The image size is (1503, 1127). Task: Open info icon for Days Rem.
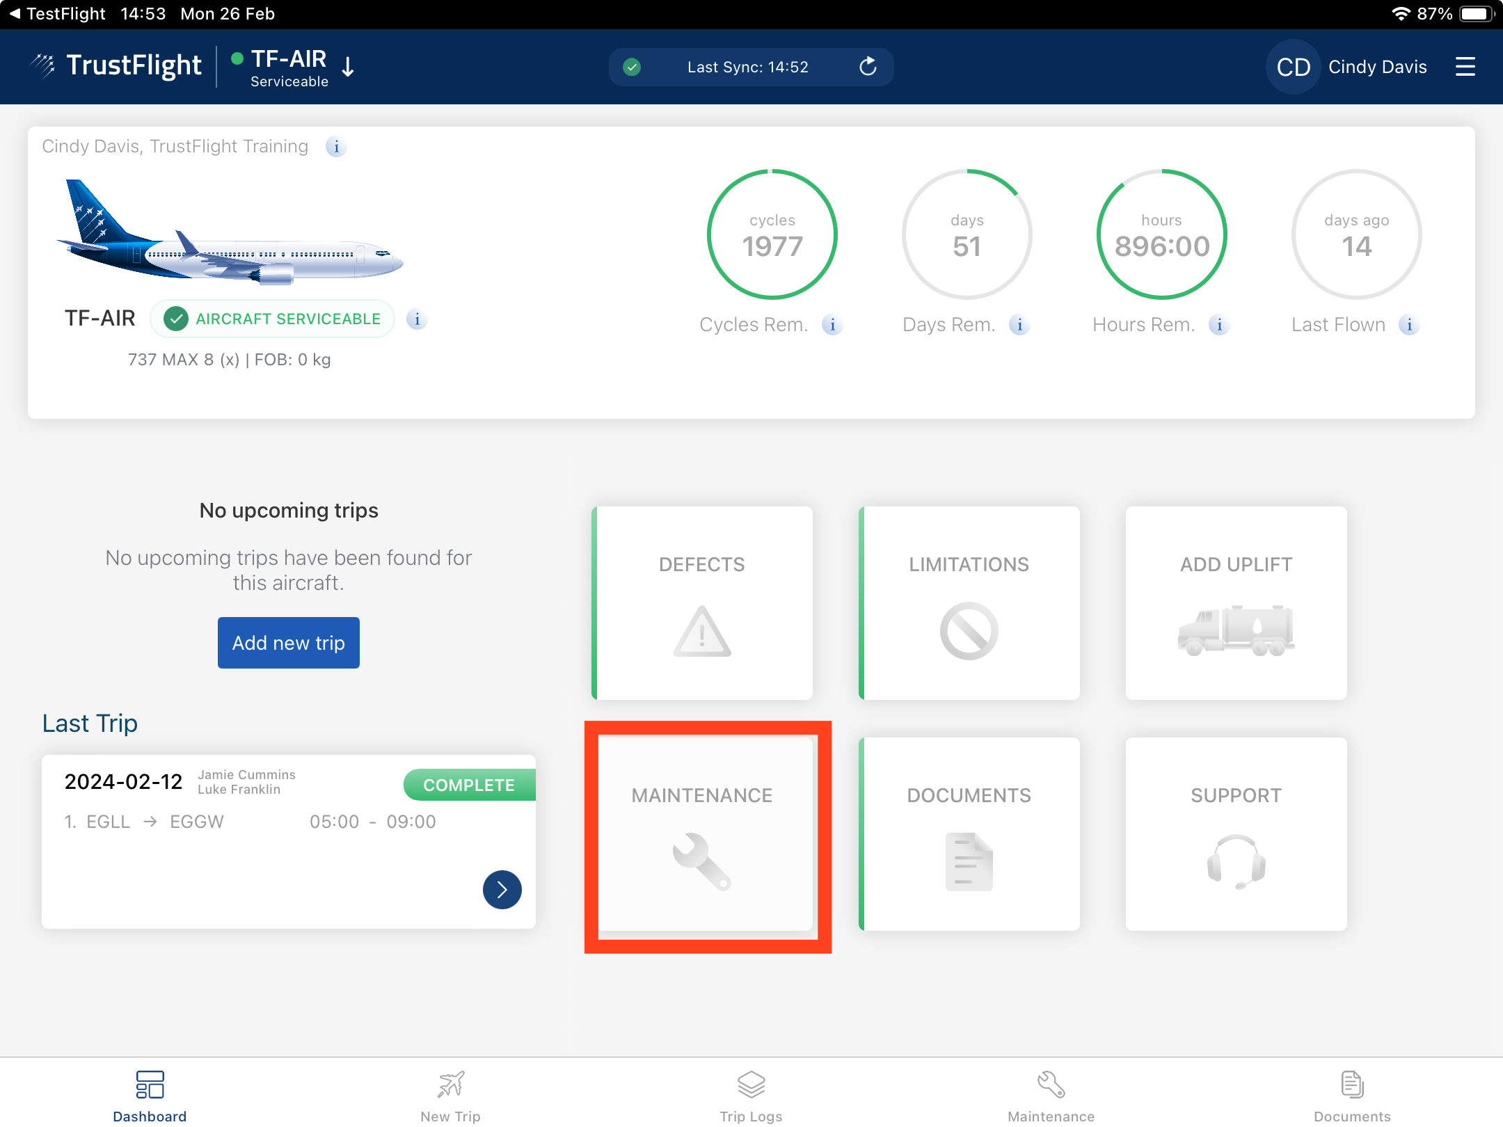coord(1019,325)
